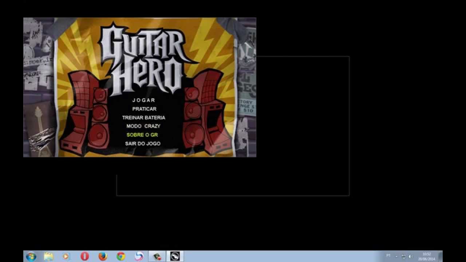
Task: Open TREINAR BATERIA mode
Action: (143, 118)
